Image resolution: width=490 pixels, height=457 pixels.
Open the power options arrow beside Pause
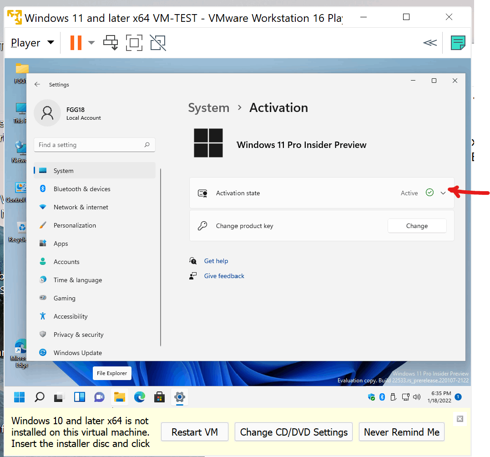(x=91, y=43)
